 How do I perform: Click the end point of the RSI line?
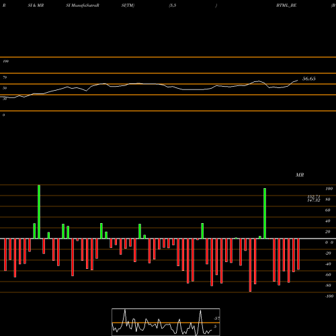click(298, 80)
